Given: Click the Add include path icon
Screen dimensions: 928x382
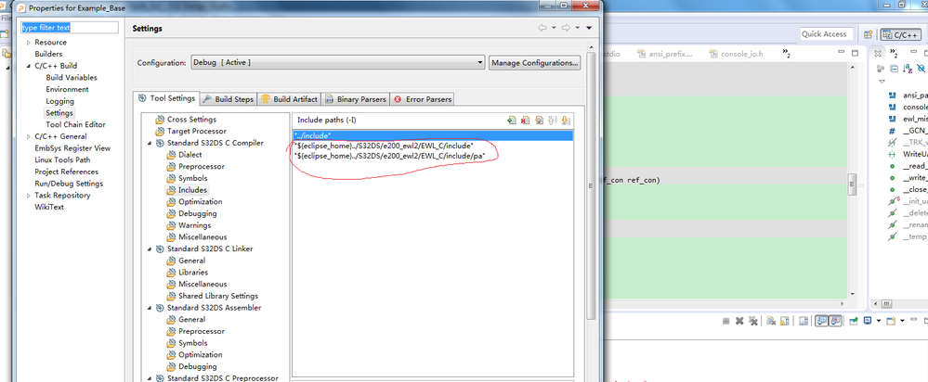Looking at the screenshot, I should click(x=512, y=120).
